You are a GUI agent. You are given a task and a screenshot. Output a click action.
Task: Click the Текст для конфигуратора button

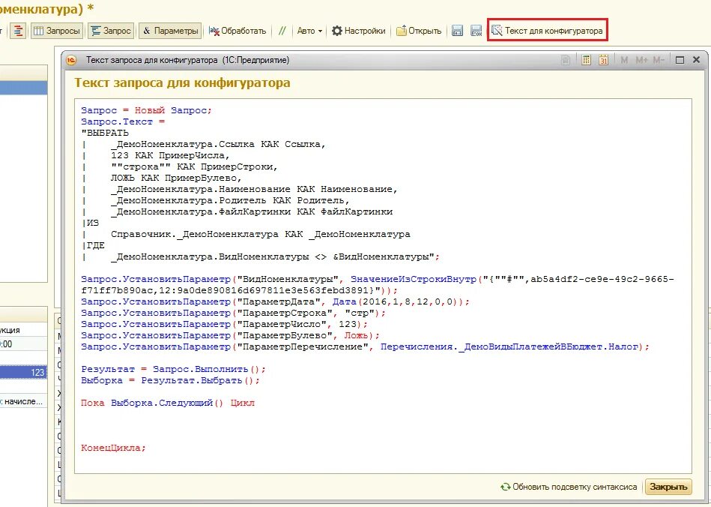point(548,31)
